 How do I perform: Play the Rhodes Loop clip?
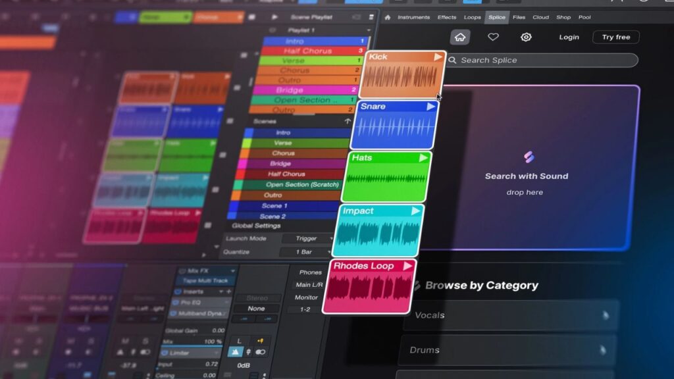point(407,266)
